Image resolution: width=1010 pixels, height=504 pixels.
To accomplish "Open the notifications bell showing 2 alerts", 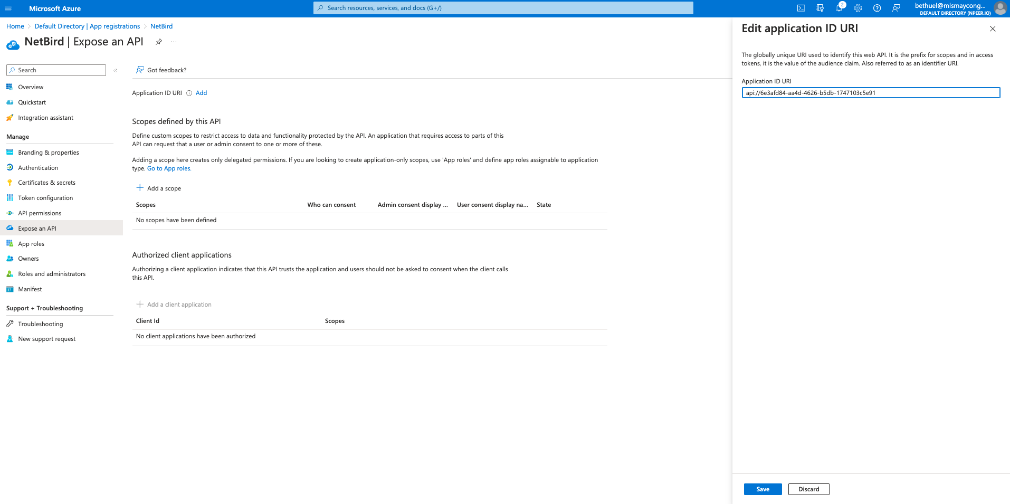I will tap(839, 8).
